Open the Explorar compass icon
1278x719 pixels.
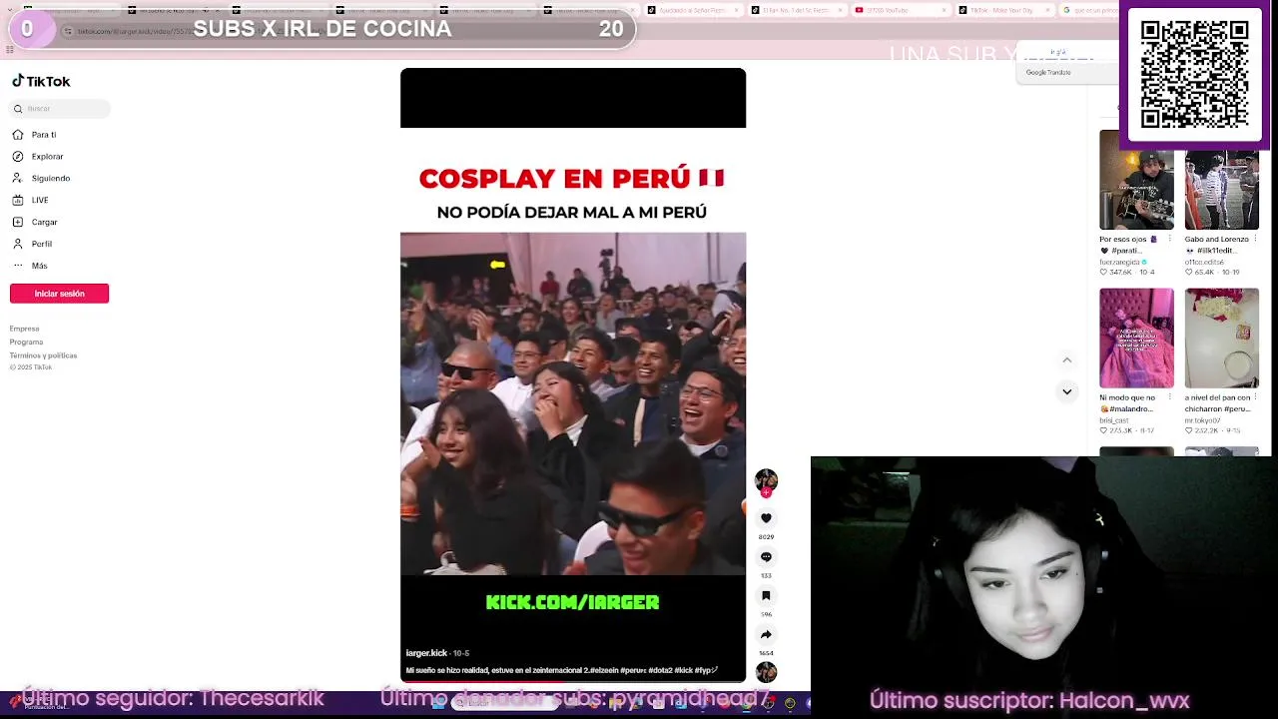click(18, 156)
